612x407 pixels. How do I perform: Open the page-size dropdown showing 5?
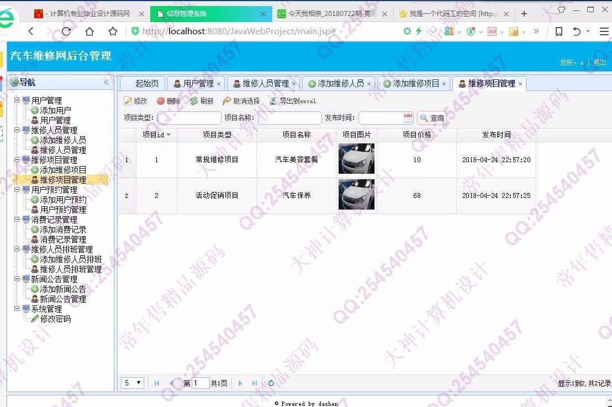click(133, 383)
